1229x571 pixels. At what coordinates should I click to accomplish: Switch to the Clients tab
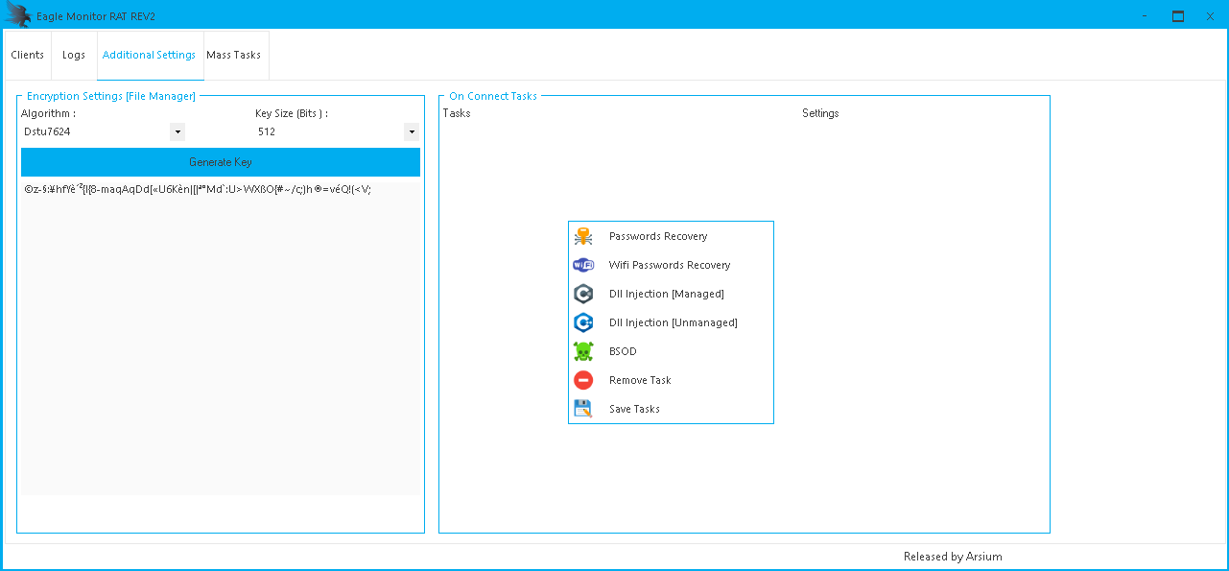click(x=28, y=56)
